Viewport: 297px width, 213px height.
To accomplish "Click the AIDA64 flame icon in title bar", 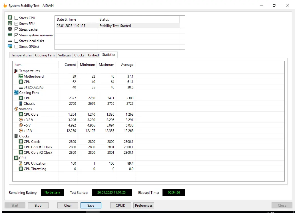I will tap(5, 5).
